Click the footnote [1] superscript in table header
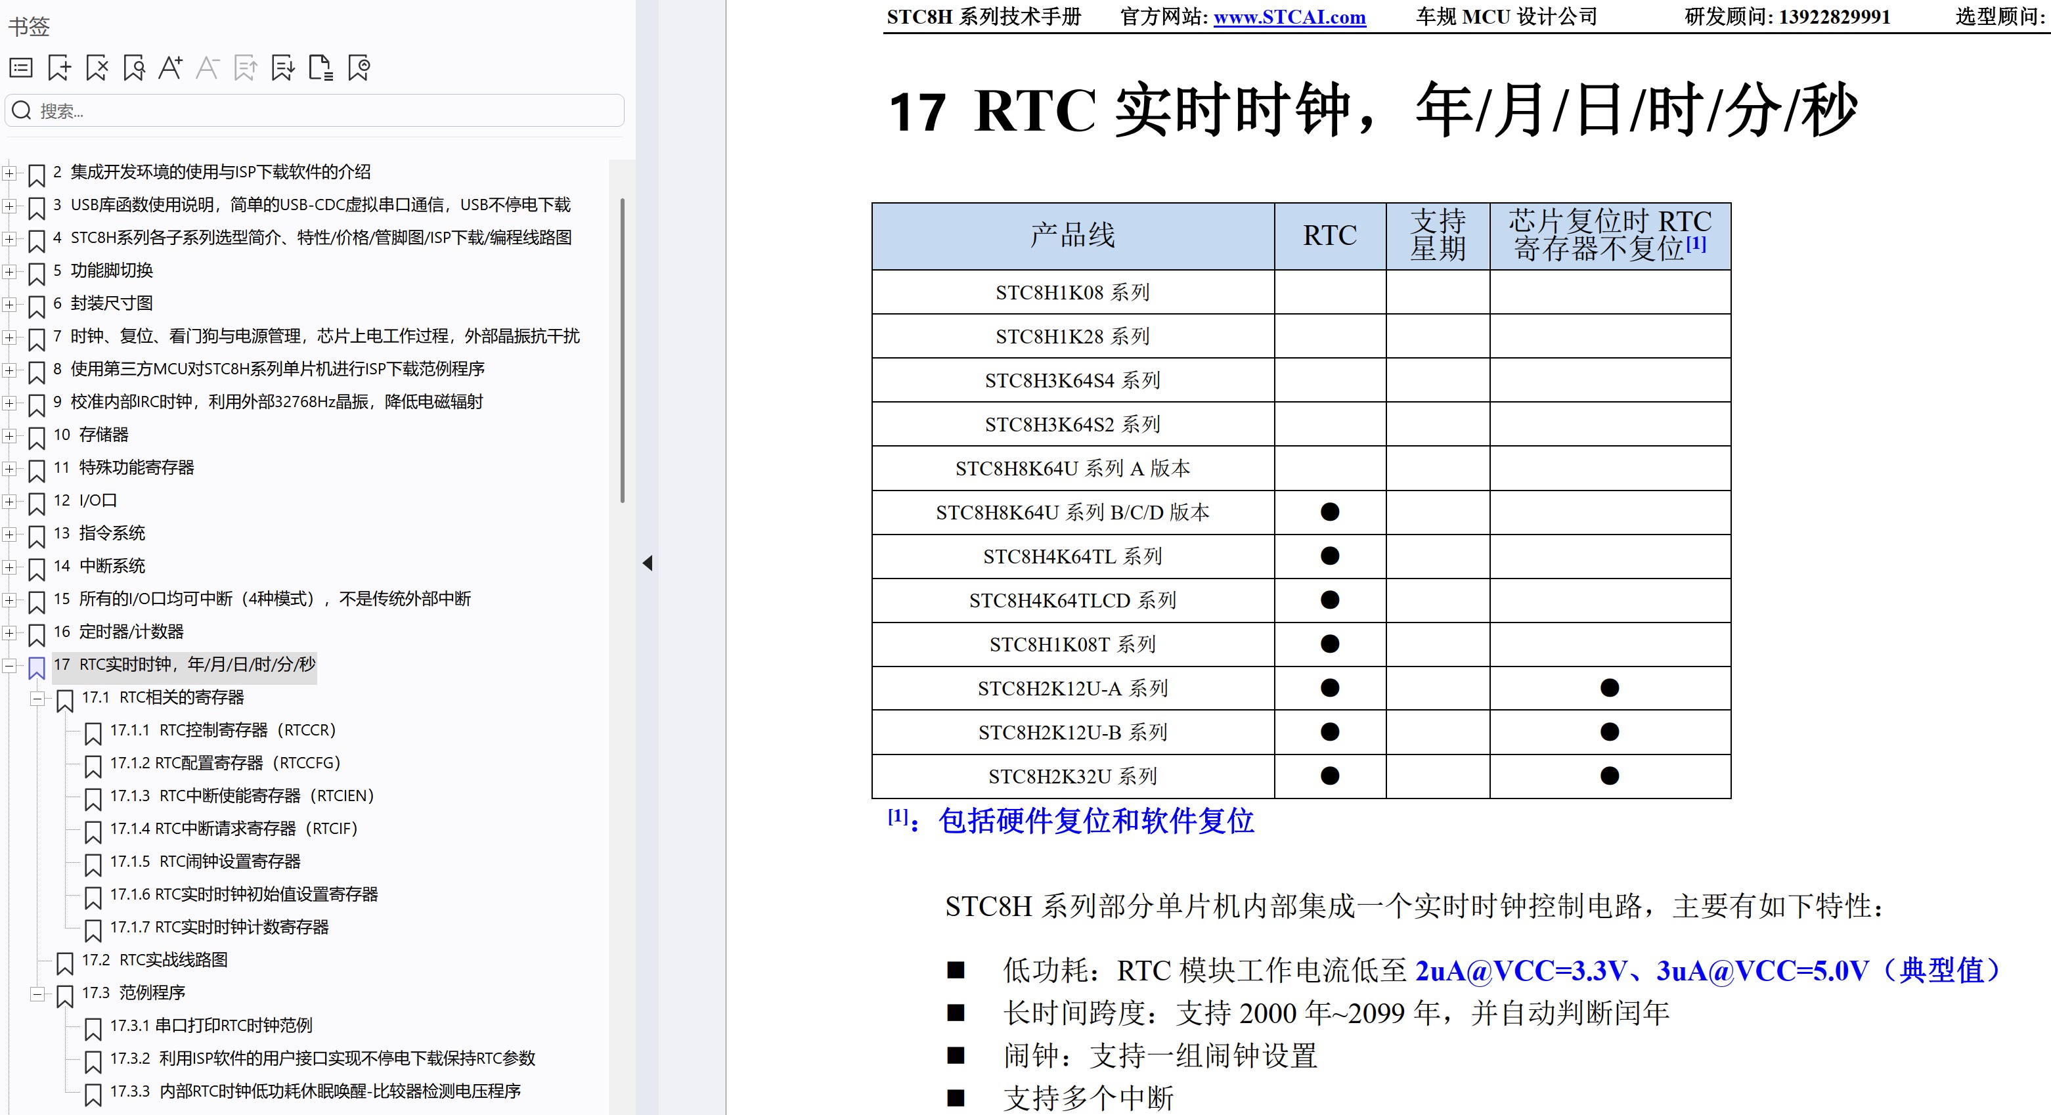Image resolution: width=2051 pixels, height=1115 pixels. tap(1696, 244)
